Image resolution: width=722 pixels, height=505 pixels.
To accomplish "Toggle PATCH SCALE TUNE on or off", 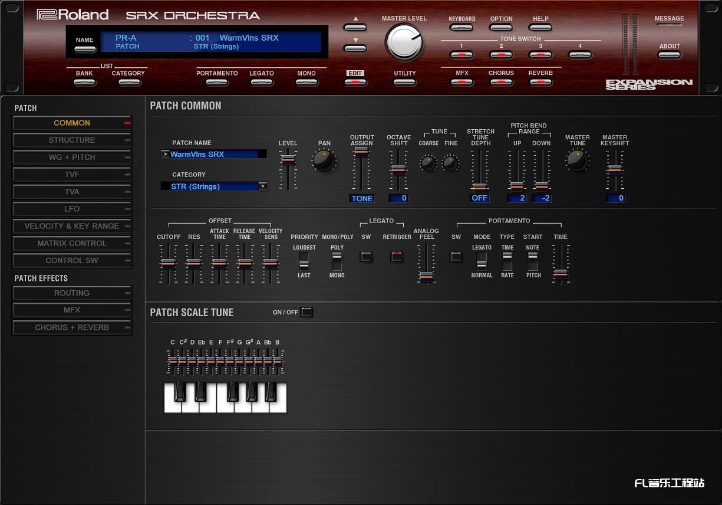I will pyautogui.click(x=306, y=312).
